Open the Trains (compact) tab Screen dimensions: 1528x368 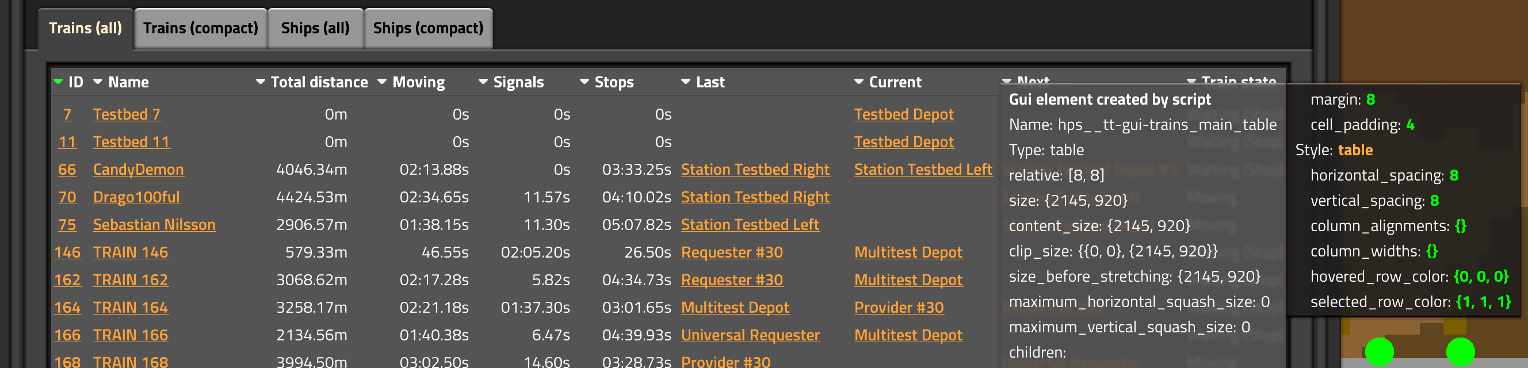(200, 28)
